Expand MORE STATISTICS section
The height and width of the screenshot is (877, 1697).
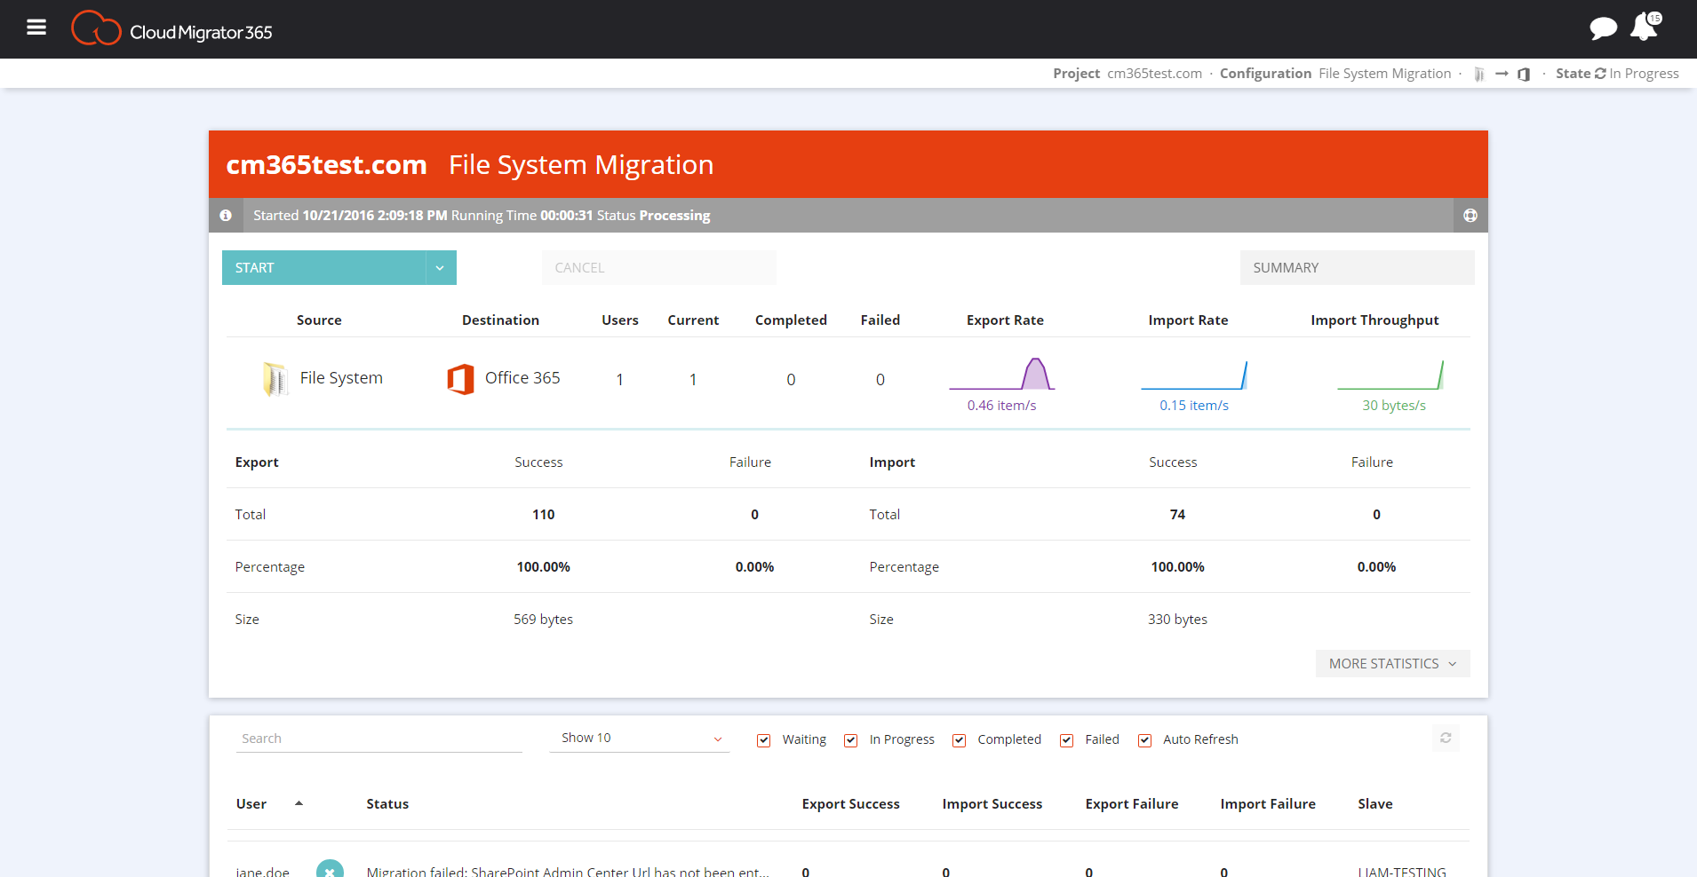tap(1391, 664)
